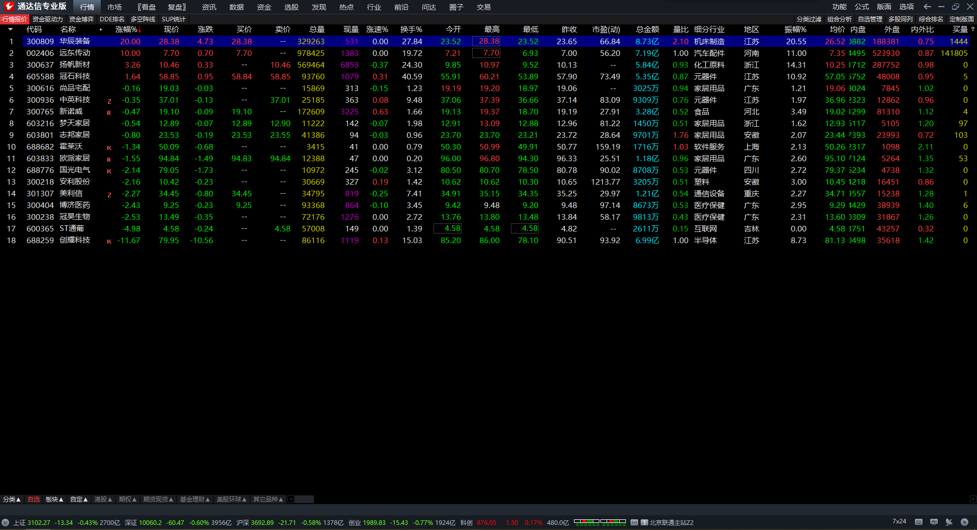This screenshot has height=530, width=977.
Task: Click the question mark icon after 买量 header
Action: click(973, 30)
